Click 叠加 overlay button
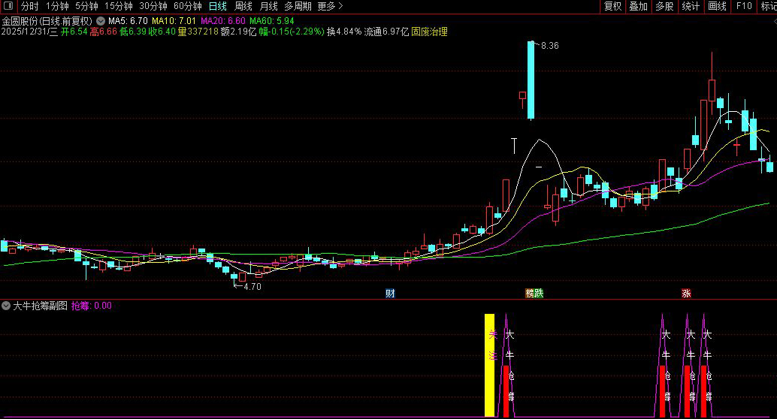This screenshot has height=419, width=777. [x=638, y=7]
